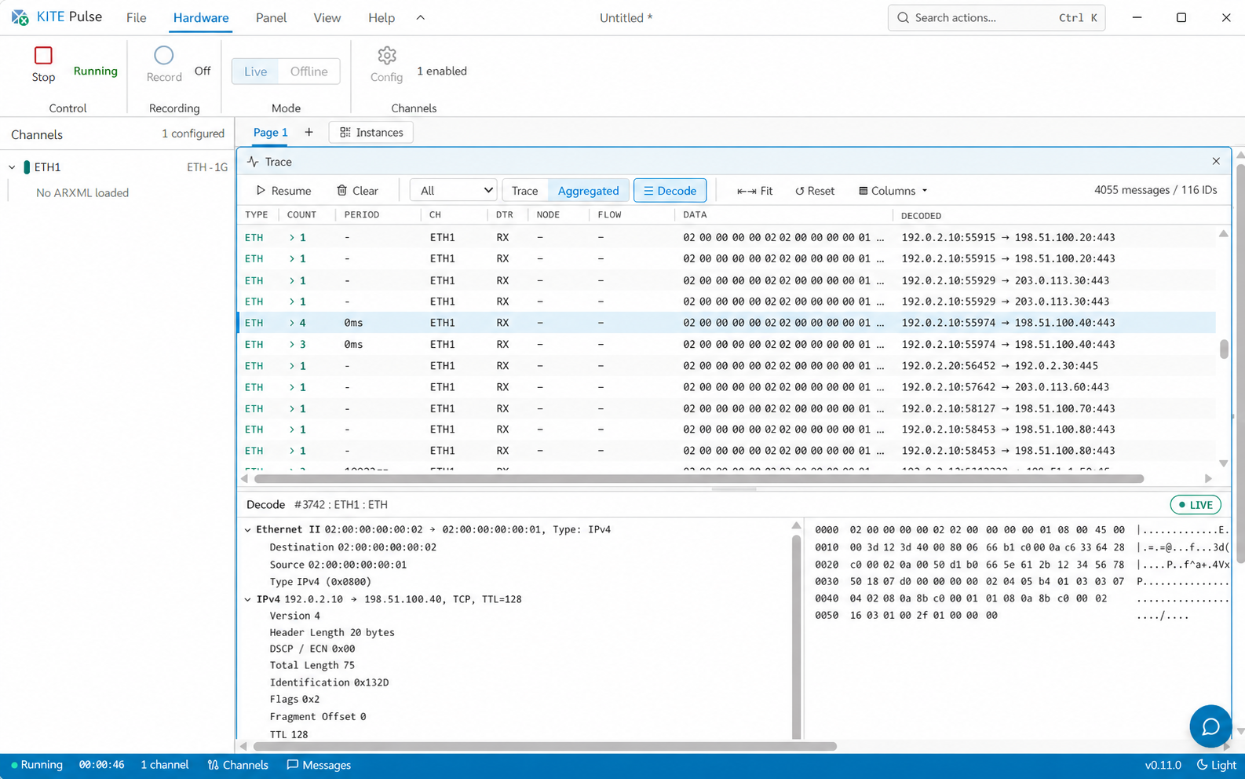Open the Help menu

[x=382, y=17]
